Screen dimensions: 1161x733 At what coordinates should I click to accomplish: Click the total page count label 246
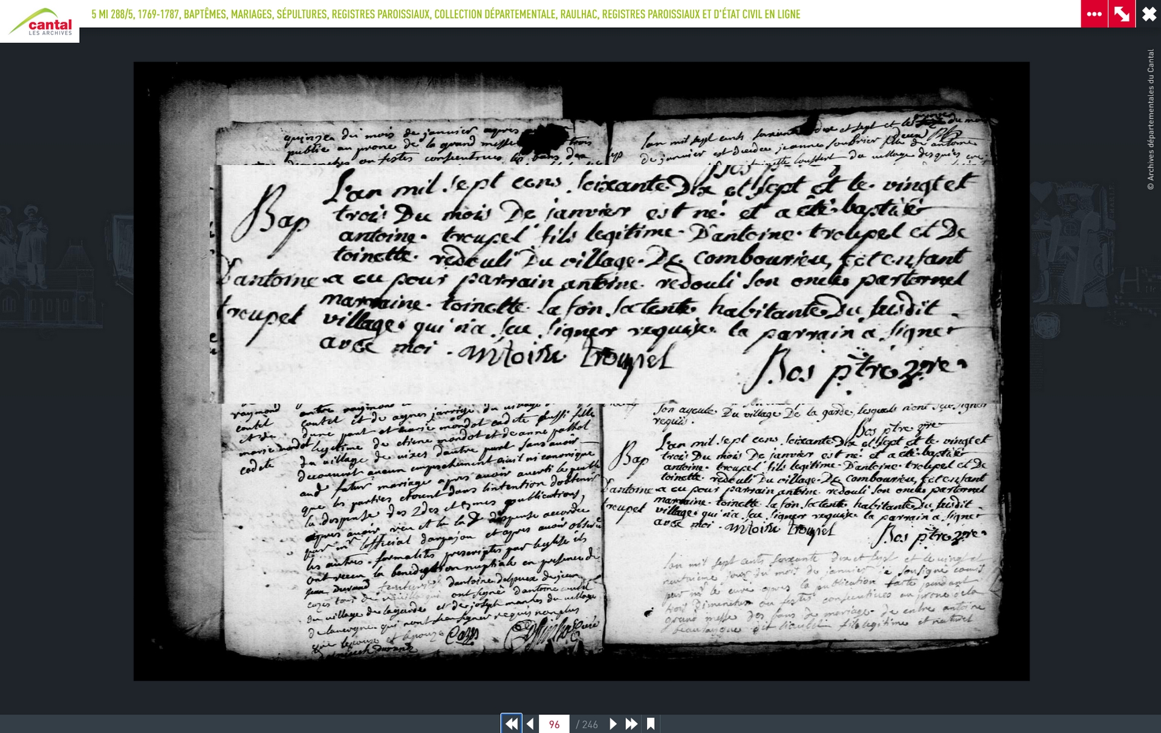pyautogui.click(x=587, y=724)
